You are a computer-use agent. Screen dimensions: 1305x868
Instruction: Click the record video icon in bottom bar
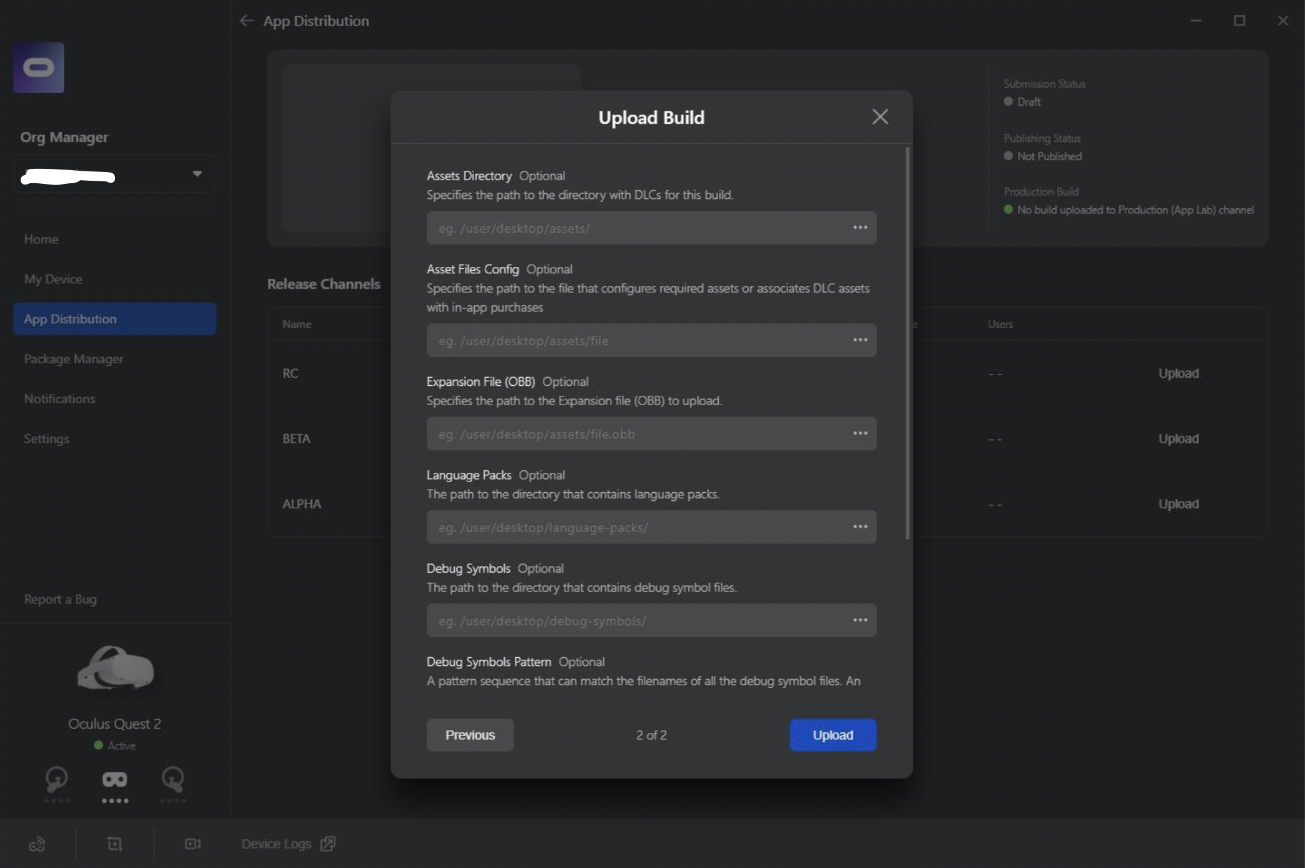(193, 844)
